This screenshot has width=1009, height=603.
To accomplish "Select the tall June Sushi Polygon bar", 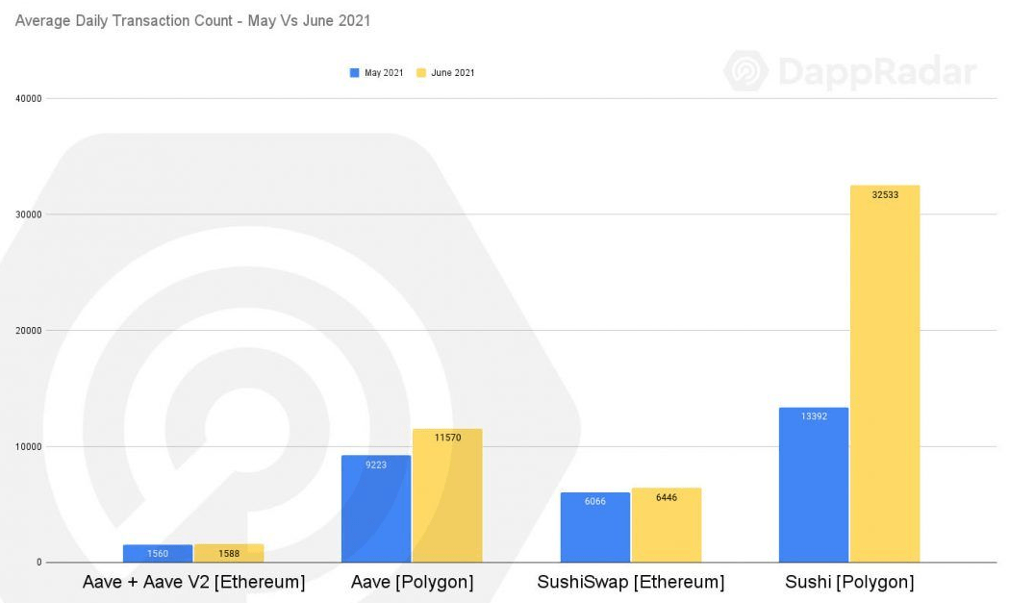I will [x=885, y=385].
